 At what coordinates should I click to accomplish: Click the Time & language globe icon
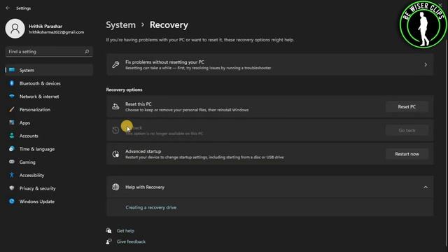pos(12,149)
